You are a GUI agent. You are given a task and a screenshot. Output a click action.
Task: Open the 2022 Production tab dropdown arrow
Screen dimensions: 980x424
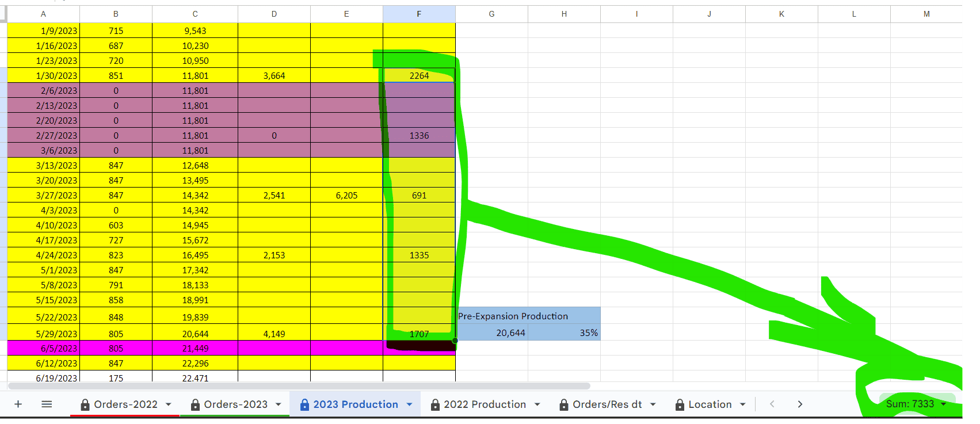point(537,404)
